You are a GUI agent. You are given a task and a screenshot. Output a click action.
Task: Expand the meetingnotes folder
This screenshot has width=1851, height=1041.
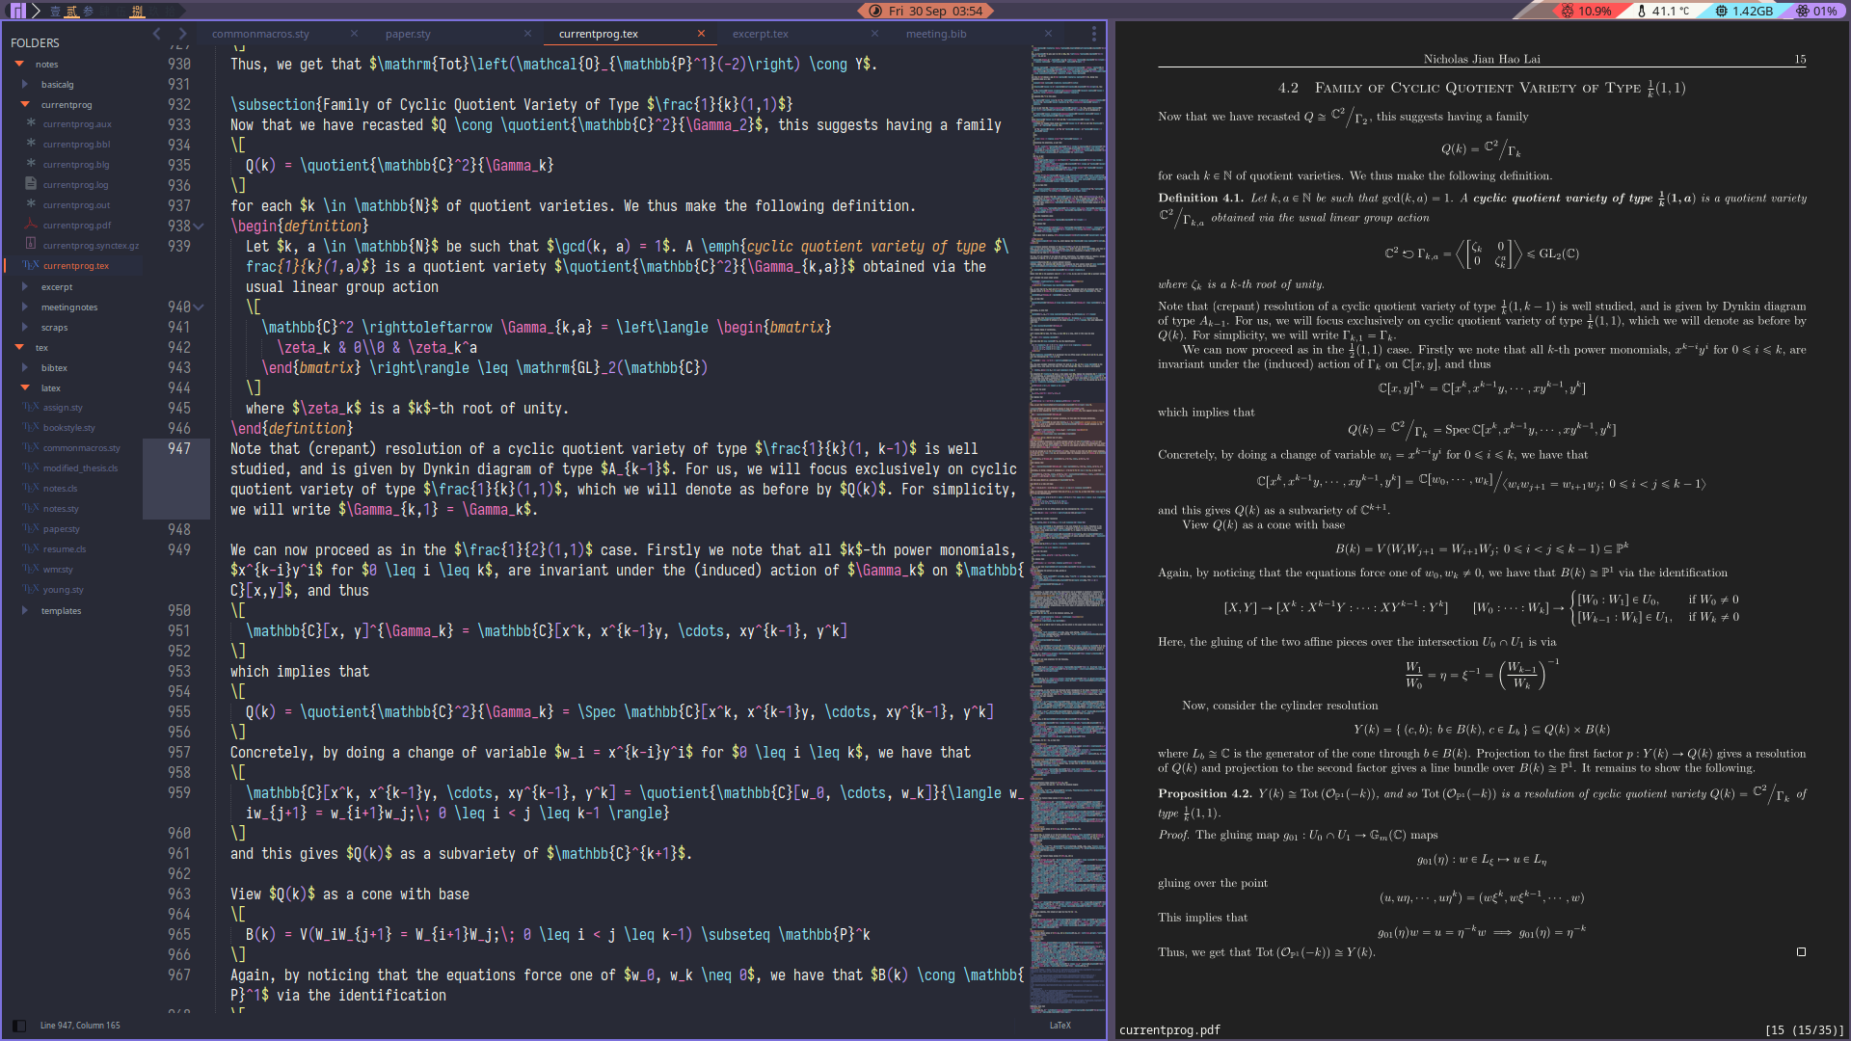[25, 307]
